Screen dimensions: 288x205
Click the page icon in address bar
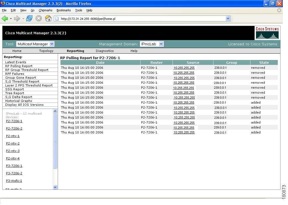point(57,19)
